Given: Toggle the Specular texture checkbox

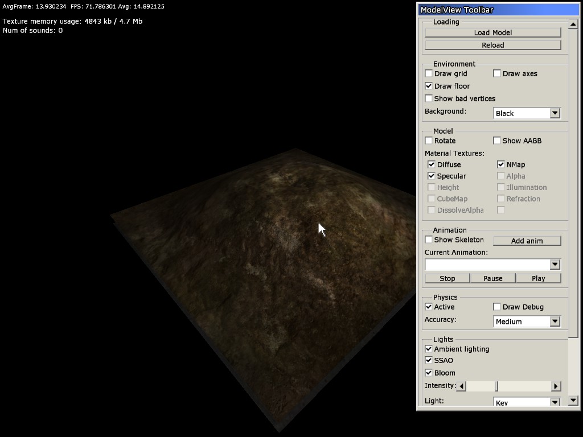Looking at the screenshot, I should 432,176.
